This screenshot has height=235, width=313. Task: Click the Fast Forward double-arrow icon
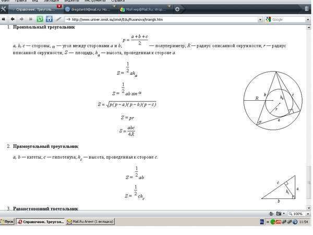(x=31, y=19)
